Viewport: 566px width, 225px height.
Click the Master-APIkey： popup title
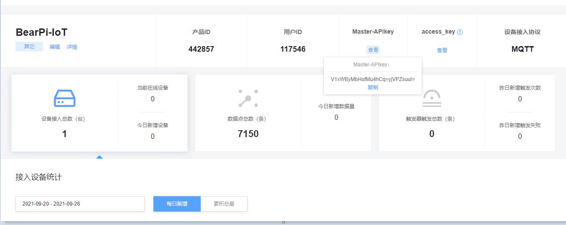(371, 65)
